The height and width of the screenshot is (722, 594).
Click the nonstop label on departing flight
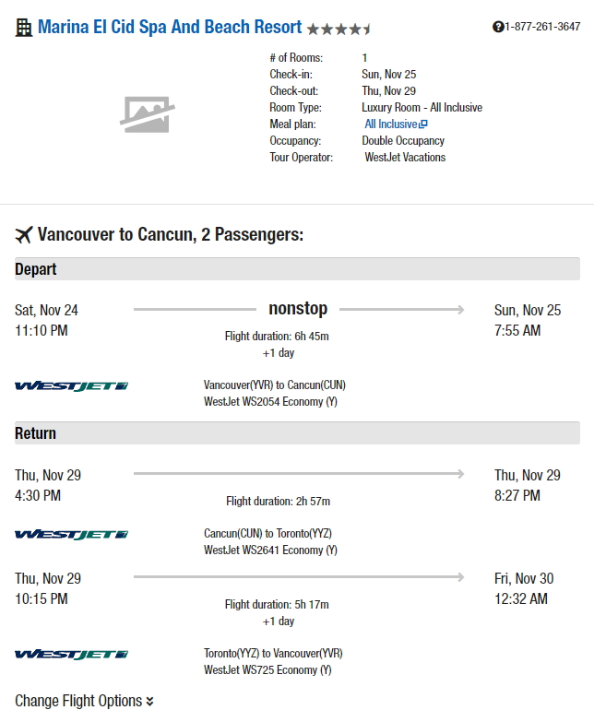(x=298, y=309)
